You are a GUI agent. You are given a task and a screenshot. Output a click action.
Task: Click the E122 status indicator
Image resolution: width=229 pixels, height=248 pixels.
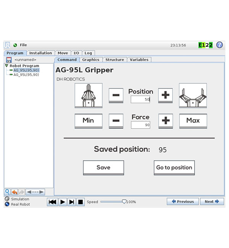206,45
